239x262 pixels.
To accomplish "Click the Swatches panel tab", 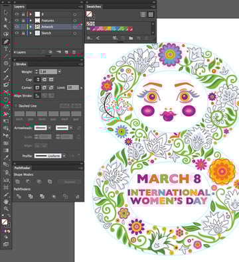I will pyautogui.click(x=94, y=7).
